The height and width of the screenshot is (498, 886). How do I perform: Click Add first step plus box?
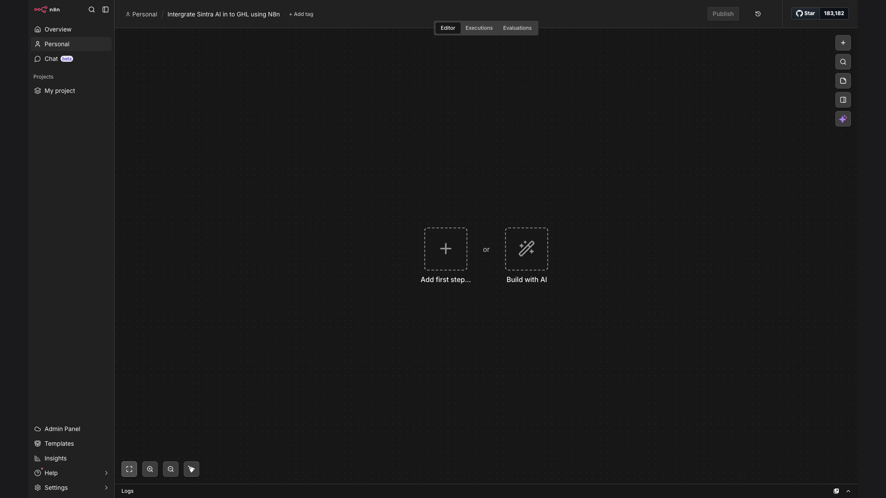pos(446,249)
